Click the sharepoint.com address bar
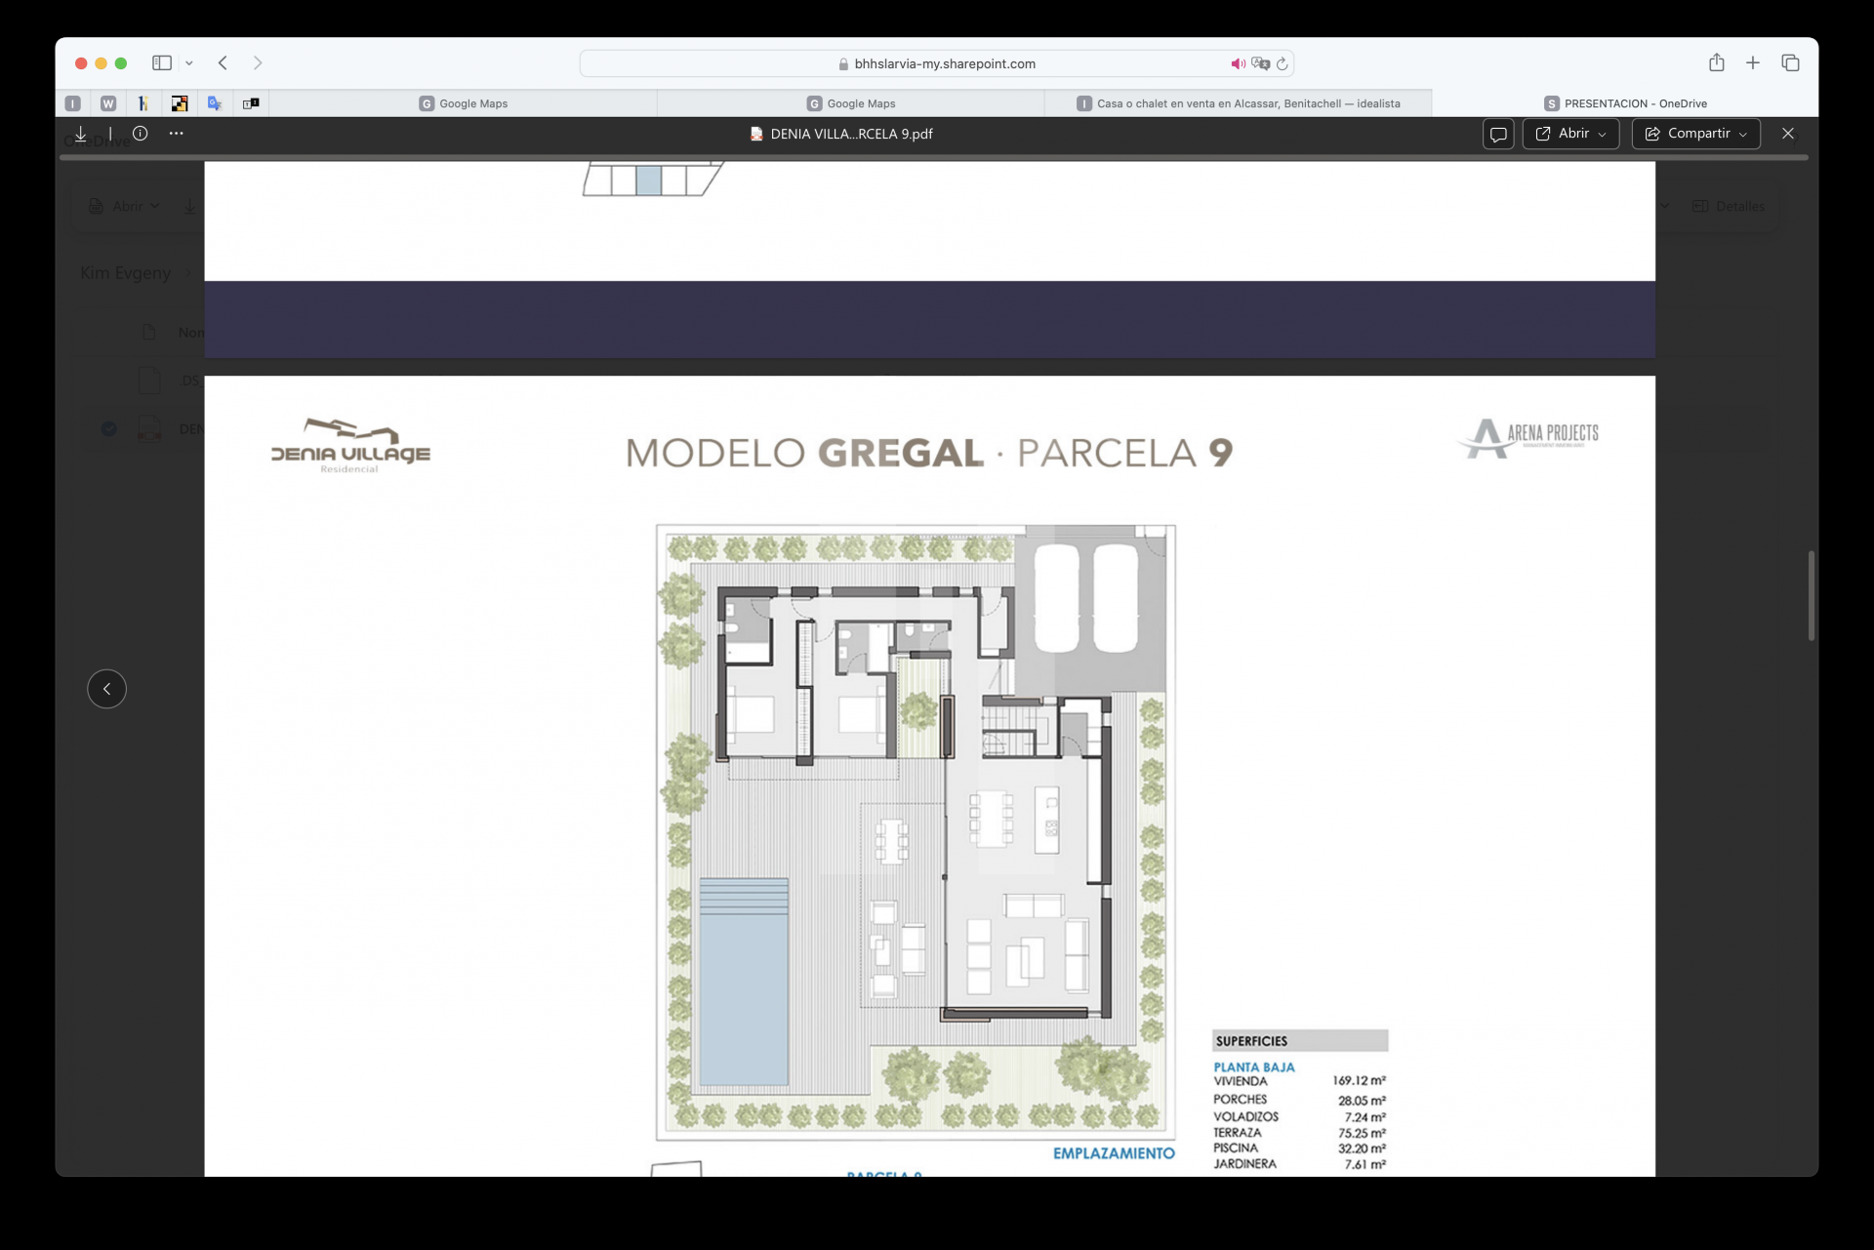This screenshot has width=1874, height=1250. [936, 63]
